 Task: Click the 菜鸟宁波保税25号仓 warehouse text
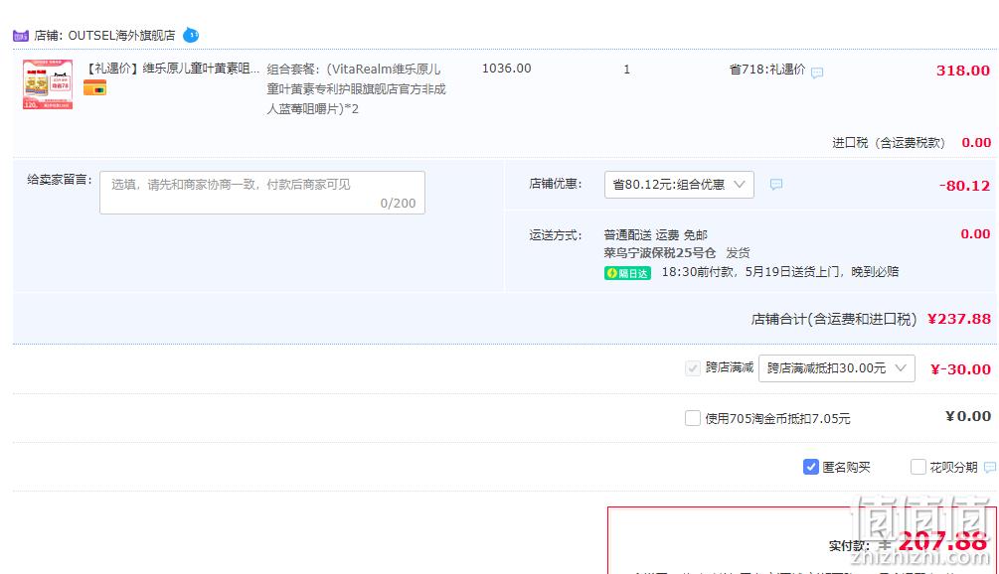pos(659,253)
